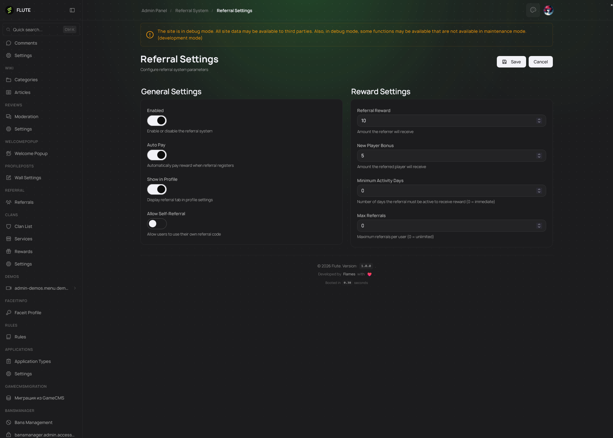This screenshot has height=438, width=613.
Task: Enable the Allow Self-Referral toggle
Action: [x=157, y=224]
